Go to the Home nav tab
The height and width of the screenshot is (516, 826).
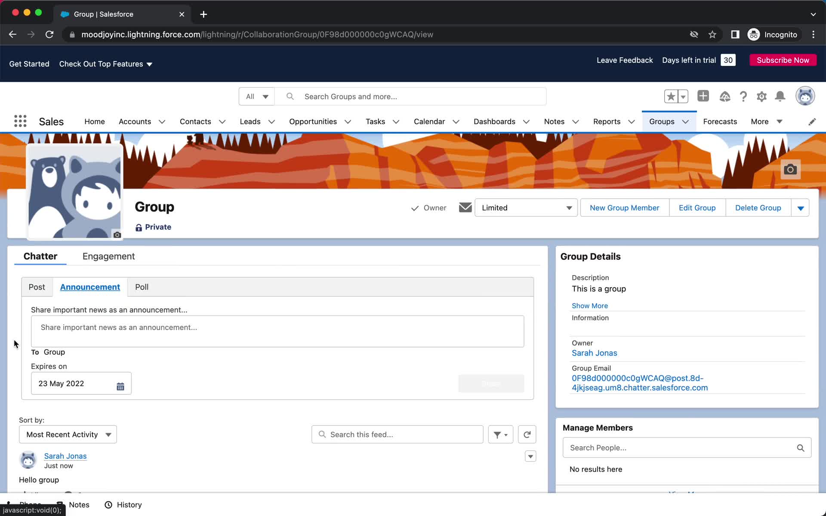click(95, 122)
